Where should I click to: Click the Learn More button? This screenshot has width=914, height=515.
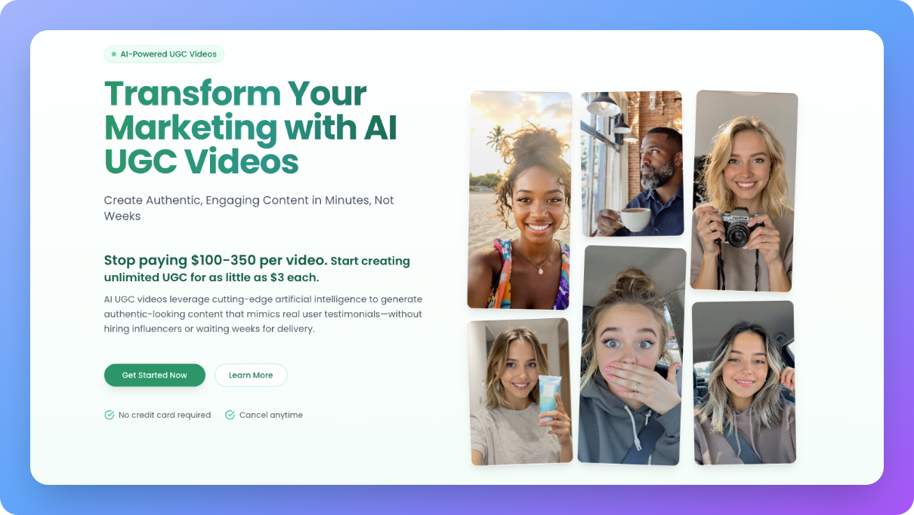(x=251, y=375)
